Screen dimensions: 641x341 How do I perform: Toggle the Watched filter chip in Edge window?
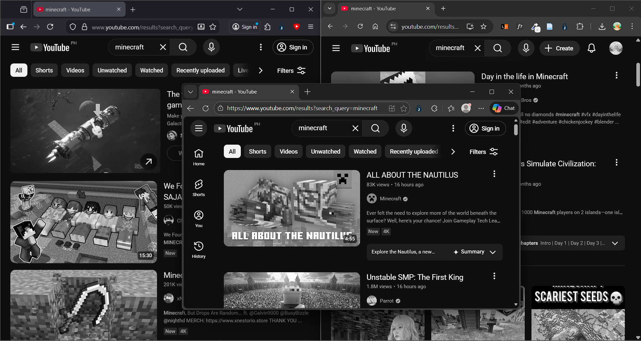(x=365, y=152)
